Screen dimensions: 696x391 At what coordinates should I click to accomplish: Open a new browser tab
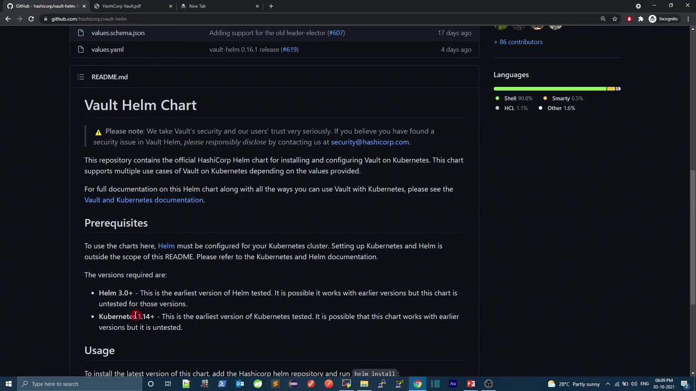[x=271, y=6]
